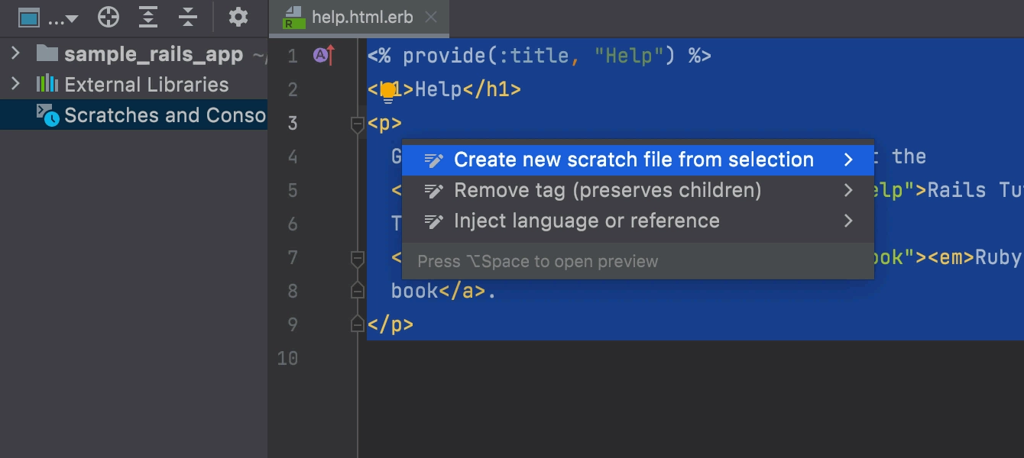
Task: Expand the sample_rails_app project node
Action: point(15,53)
